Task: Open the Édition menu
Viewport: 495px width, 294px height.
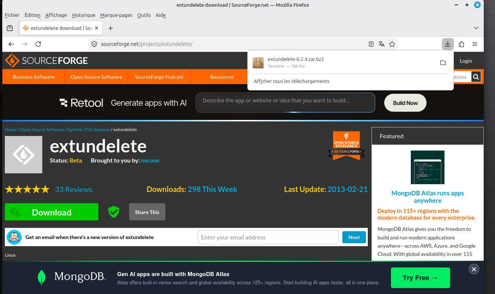Action: pyautogui.click(x=33, y=15)
